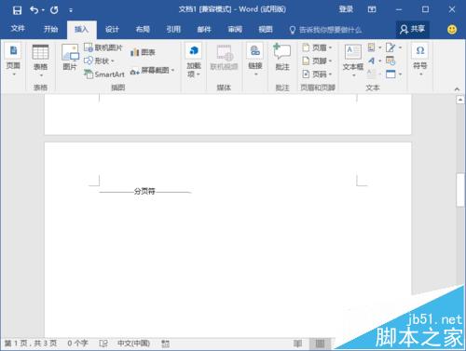466x351 pixels.
Task: Open the Quick Parts document parts icon
Action: click(x=374, y=47)
